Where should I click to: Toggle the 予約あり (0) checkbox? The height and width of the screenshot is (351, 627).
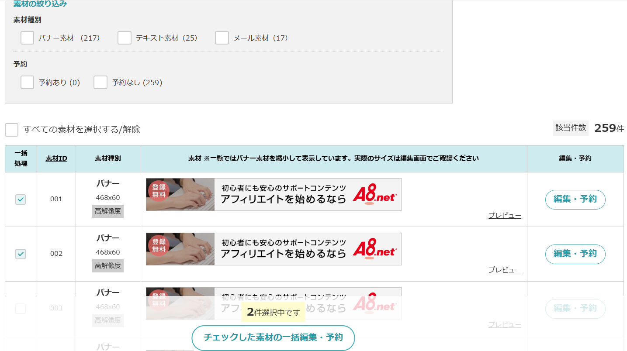coord(27,82)
